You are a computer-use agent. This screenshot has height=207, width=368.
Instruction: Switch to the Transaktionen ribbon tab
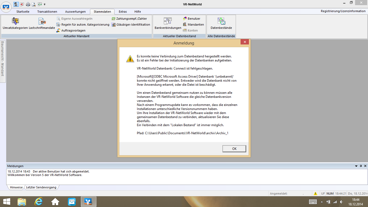47,12
